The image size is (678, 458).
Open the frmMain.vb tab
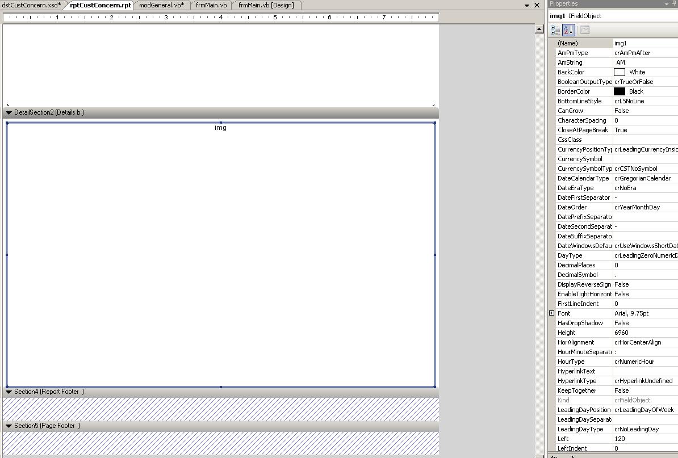pos(211,5)
